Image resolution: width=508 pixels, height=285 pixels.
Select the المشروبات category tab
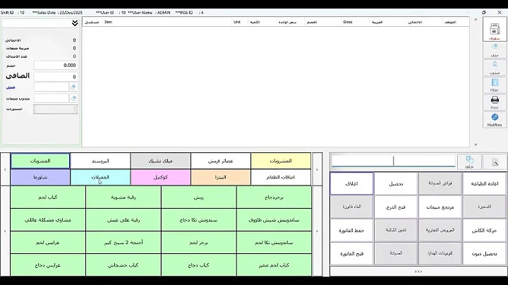click(281, 161)
